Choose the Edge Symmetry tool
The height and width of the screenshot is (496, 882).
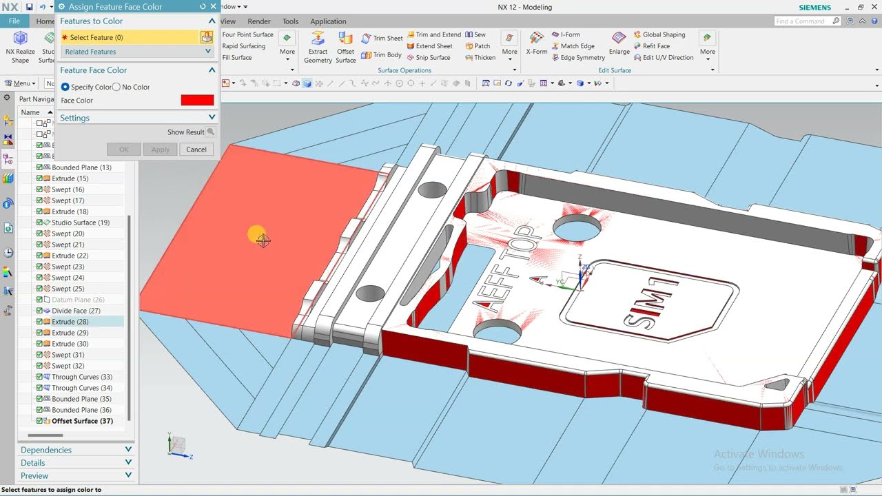point(578,58)
